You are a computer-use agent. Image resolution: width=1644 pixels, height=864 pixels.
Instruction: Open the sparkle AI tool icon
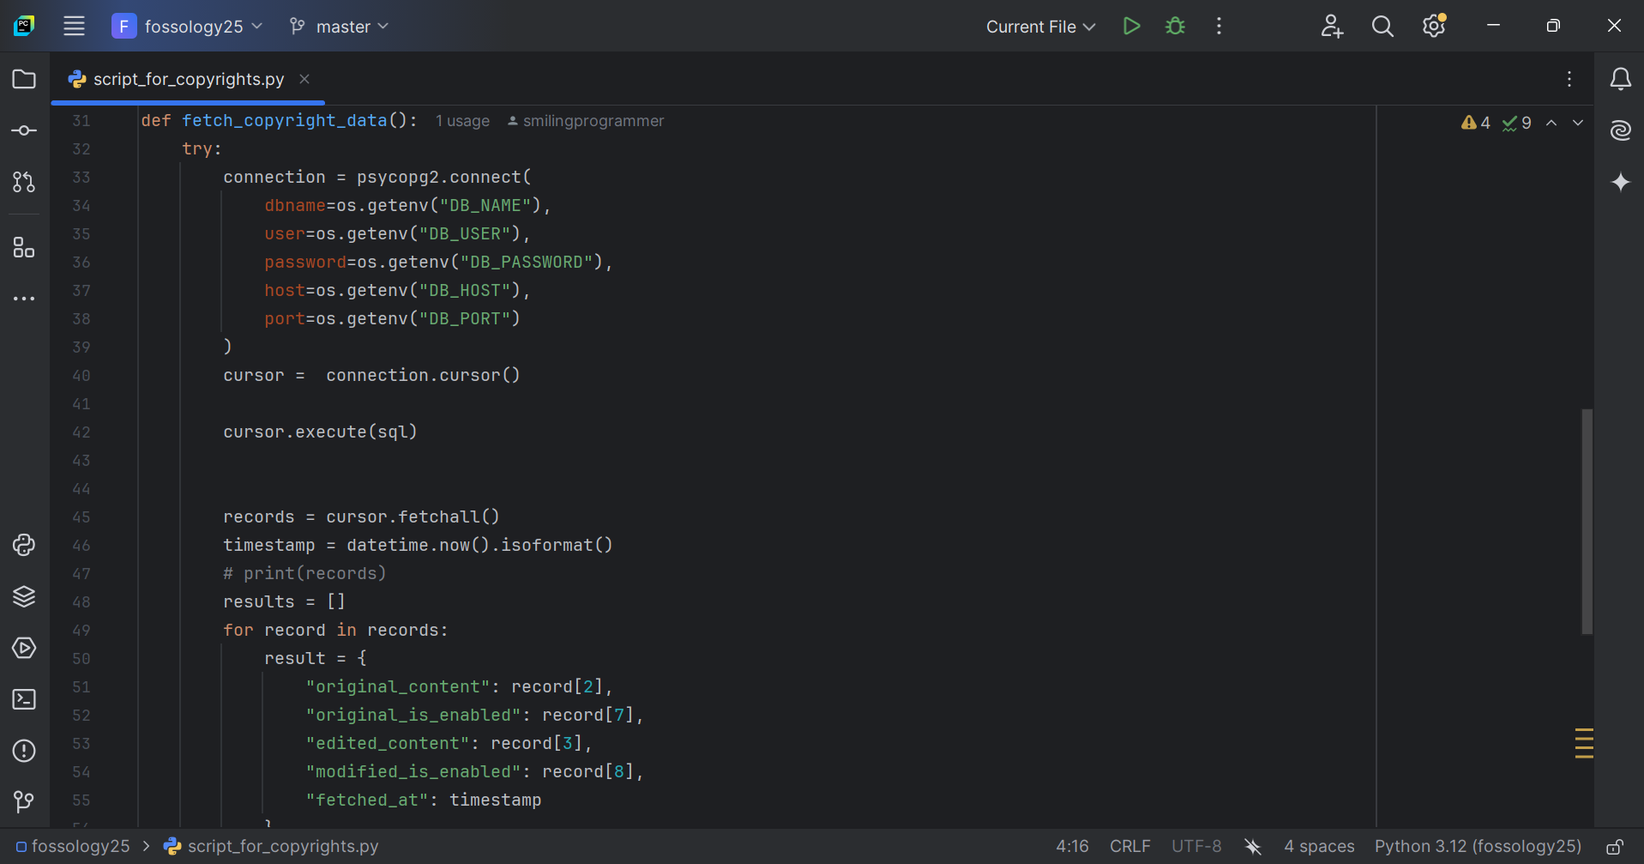(1620, 182)
